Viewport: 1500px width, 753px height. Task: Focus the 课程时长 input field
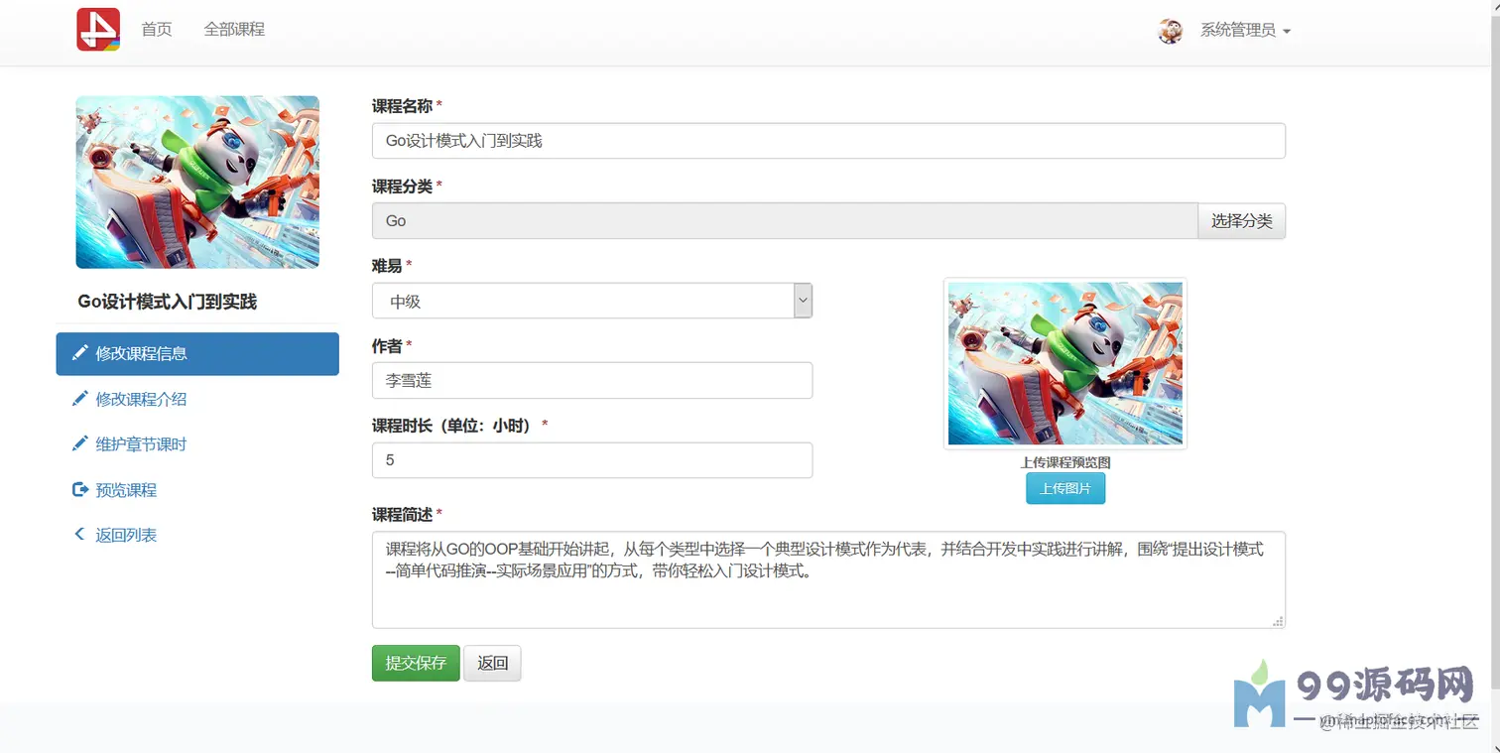592,460
